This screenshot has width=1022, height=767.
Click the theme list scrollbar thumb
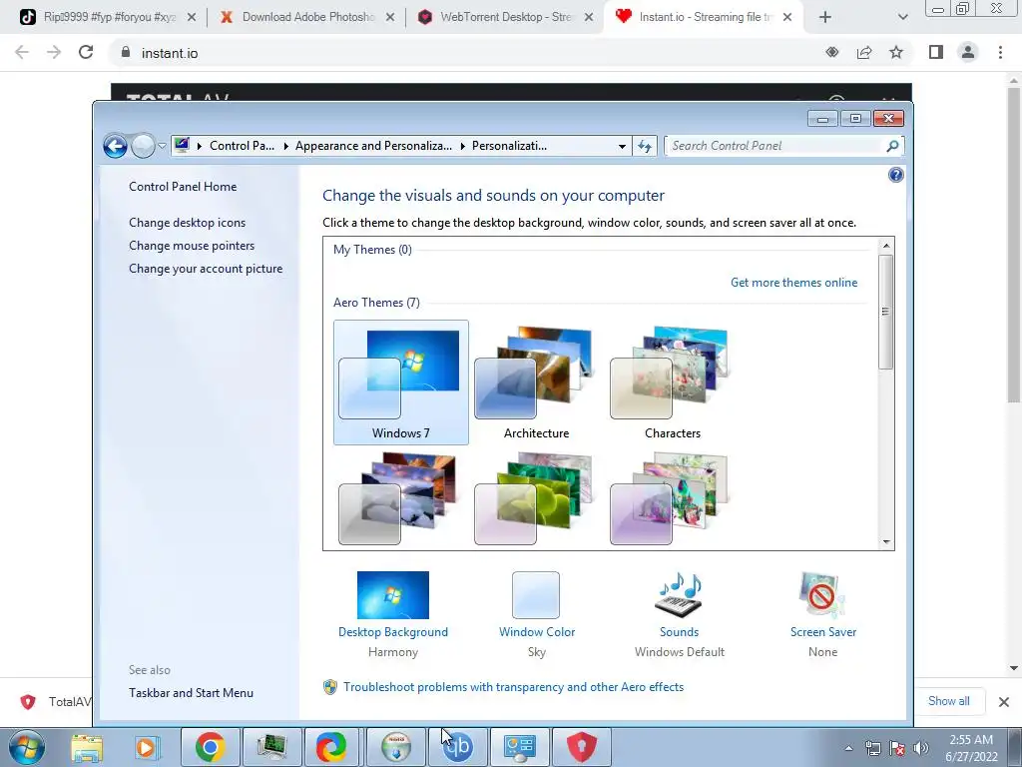pos(886,312)
